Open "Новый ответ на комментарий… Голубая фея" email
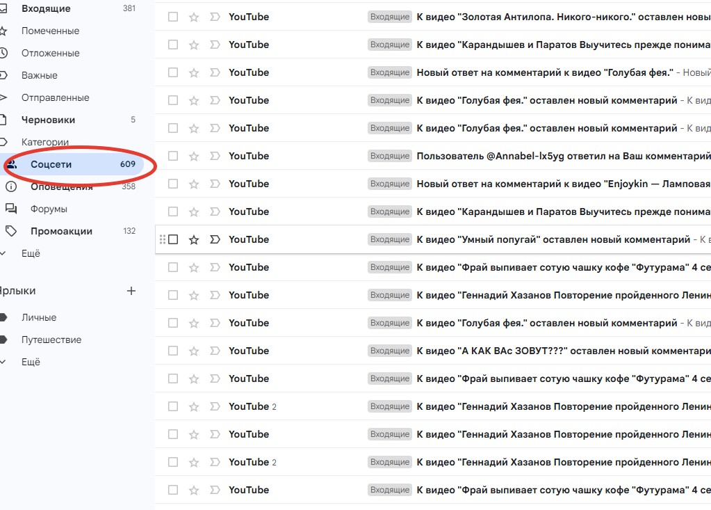Screen dimensions: 711x510 pos(433,72)
